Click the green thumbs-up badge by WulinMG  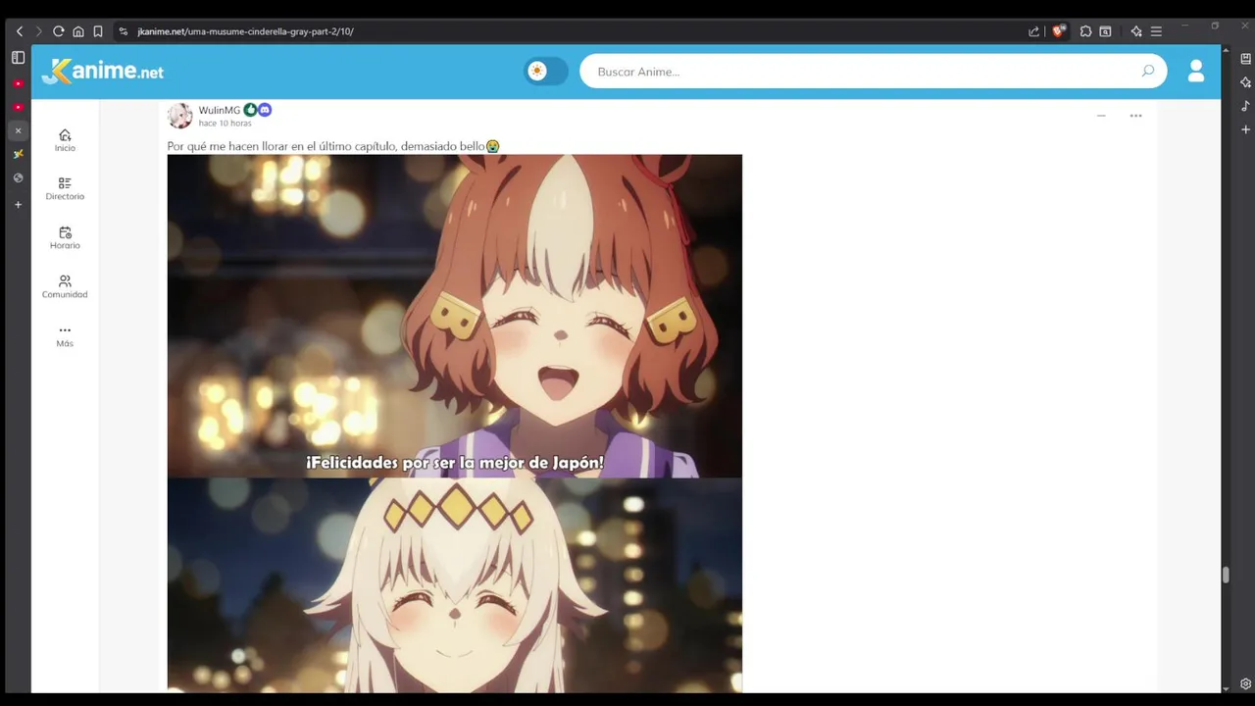click(x=251, y=110)
